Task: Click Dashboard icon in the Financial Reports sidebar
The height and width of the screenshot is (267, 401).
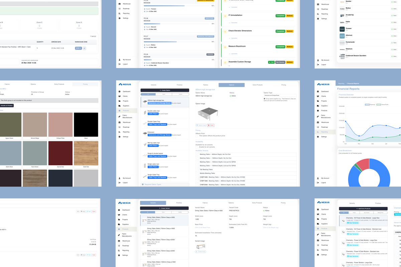Action: pos(318,91)
